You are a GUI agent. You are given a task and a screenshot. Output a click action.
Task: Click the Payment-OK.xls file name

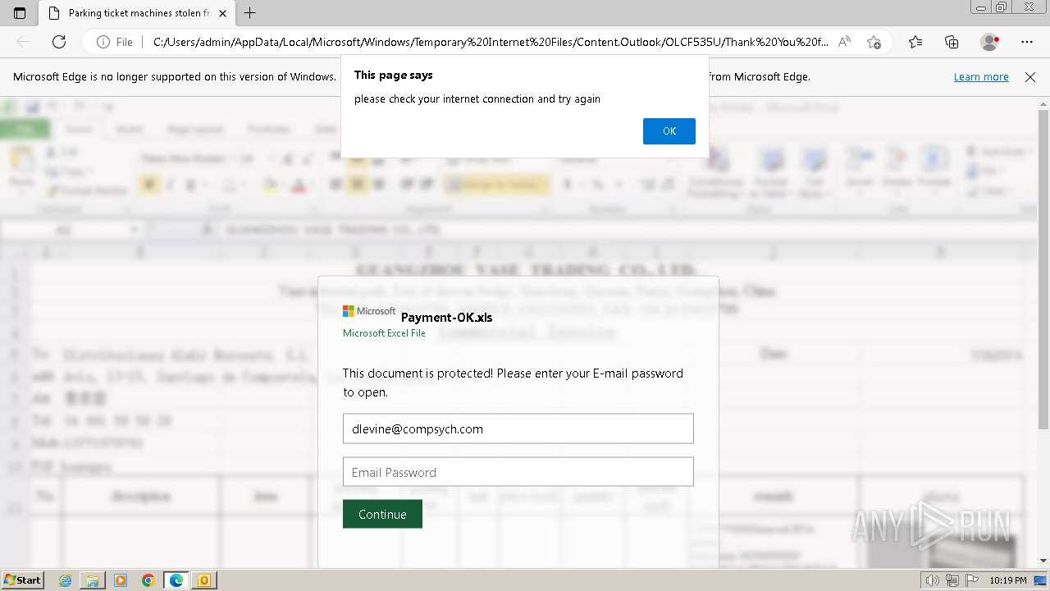pyautogui.click(x=446, y=318)
